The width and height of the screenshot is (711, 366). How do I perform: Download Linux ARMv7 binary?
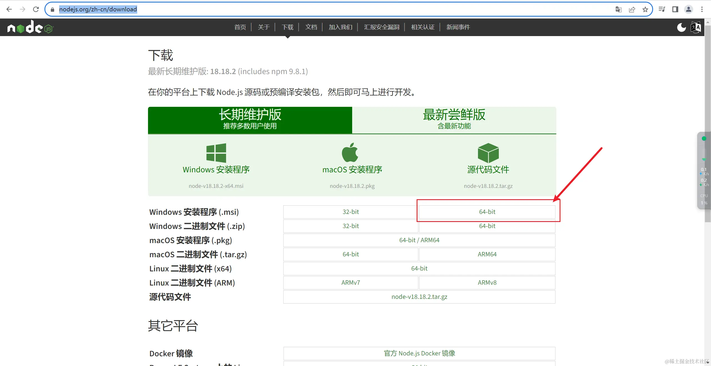coord(351,283)
